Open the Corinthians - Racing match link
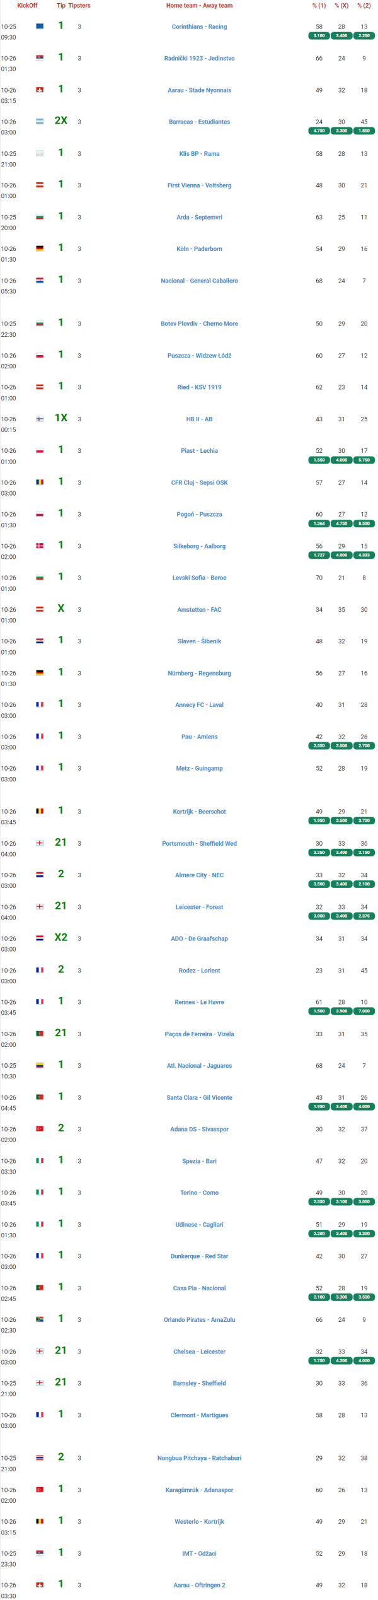 tap(199, 26)
